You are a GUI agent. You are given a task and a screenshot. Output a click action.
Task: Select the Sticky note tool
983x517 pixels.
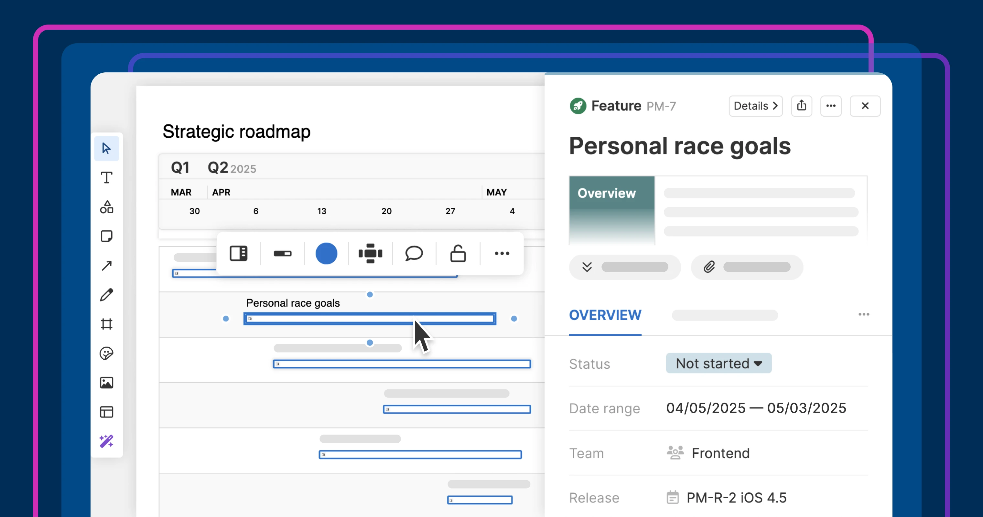[106, 237]
